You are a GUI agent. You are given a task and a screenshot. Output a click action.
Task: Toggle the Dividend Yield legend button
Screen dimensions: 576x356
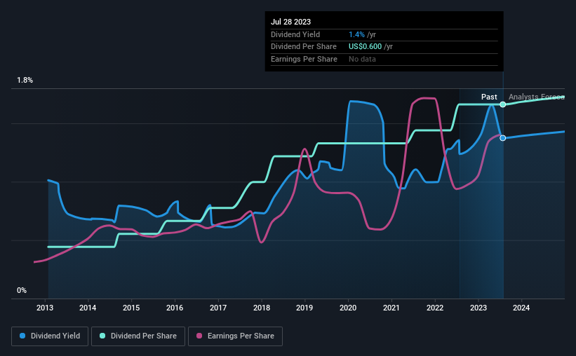coord(50,336)
